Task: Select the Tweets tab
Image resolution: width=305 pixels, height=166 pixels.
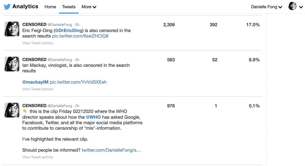Action: pos(69,7)
